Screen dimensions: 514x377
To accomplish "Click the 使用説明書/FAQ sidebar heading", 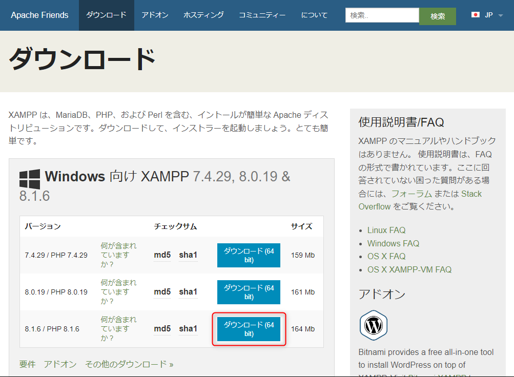I will (x=401, y=122).
